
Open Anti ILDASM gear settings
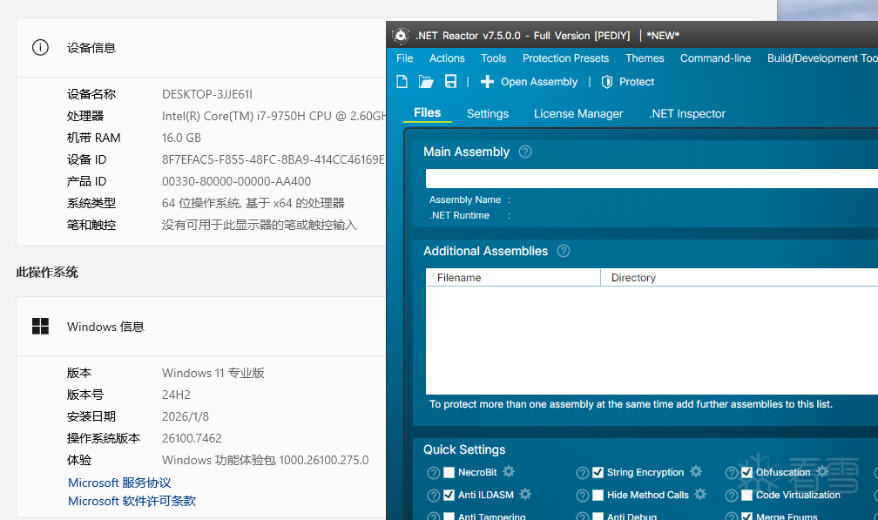[525, 494]
